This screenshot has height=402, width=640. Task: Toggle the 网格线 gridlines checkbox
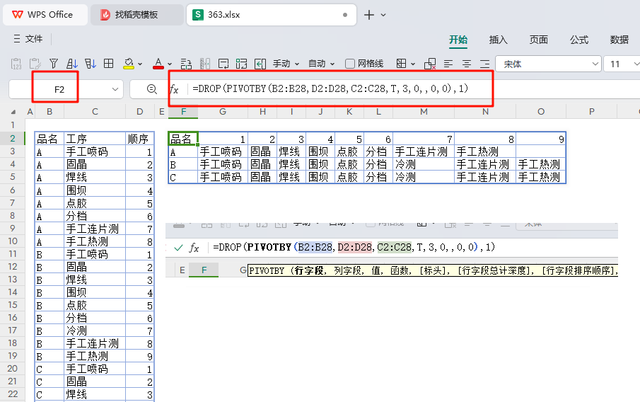[350, 64]
